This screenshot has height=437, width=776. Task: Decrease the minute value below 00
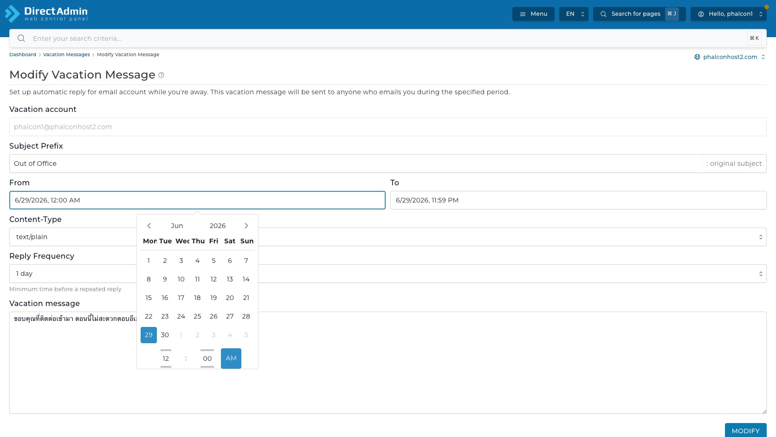(207, 367)
